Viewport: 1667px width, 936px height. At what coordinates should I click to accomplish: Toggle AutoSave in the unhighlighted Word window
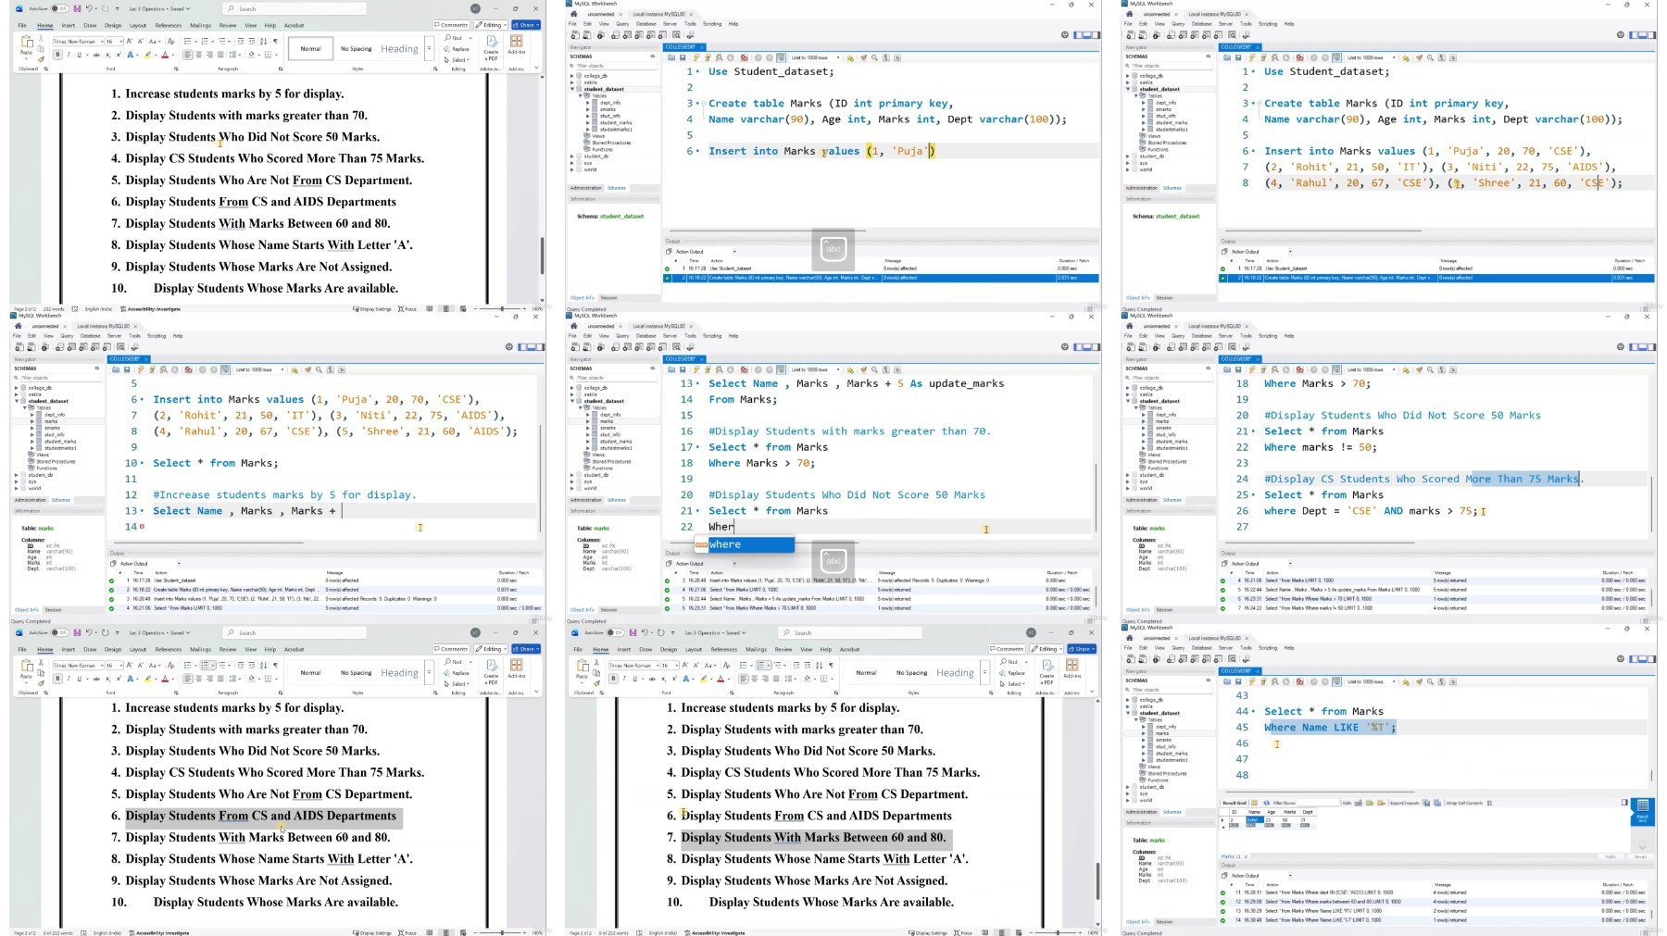click(60, 9)
